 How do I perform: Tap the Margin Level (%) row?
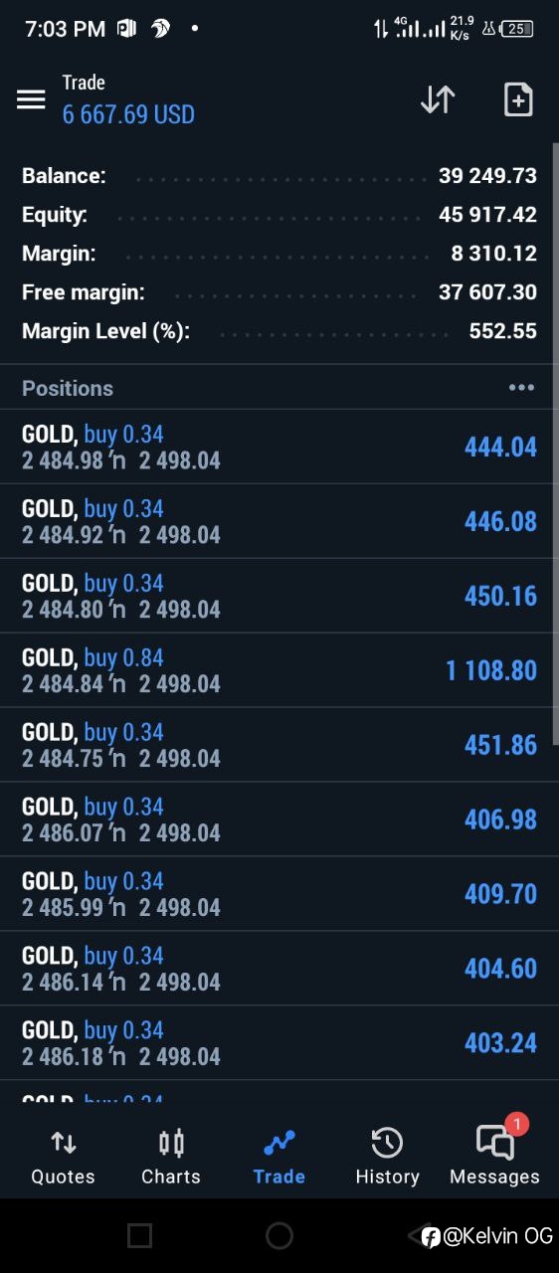[x=279, y=331]
